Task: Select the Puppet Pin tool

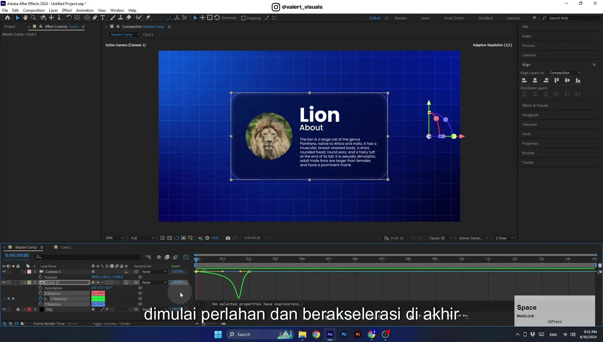Action: pyautogui.click(x=148, y=18)
